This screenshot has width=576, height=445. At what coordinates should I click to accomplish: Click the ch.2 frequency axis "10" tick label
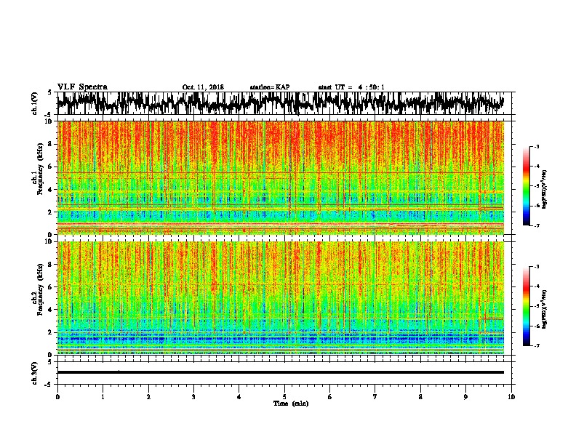[49, 241]
